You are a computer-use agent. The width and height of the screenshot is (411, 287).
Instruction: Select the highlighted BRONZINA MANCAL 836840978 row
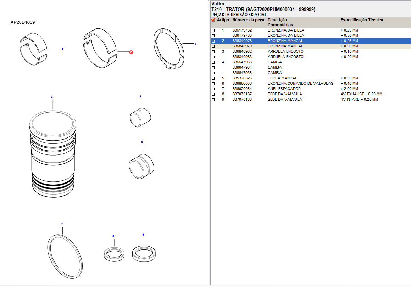[285, 41]
